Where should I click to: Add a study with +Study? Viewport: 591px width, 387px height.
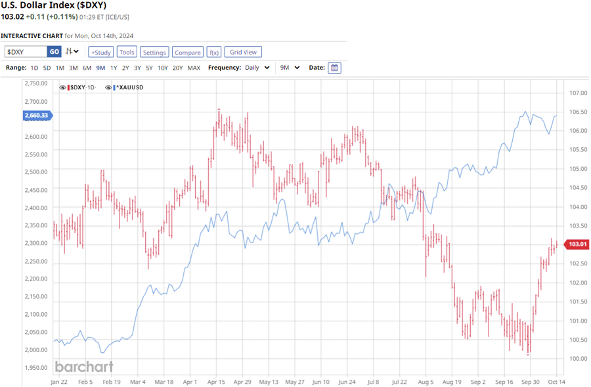click(101, 52)
